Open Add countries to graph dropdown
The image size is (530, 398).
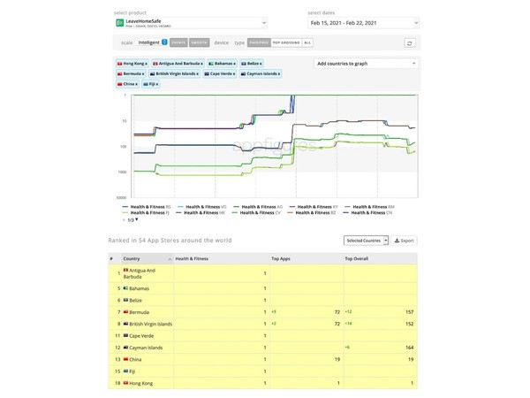pos(366,64)
